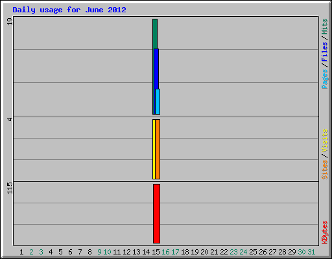The image size is (332, 259).
Task: Click the "Daily usage for June 2012" title
Action: pyautogui.click(x=69, y=10)
